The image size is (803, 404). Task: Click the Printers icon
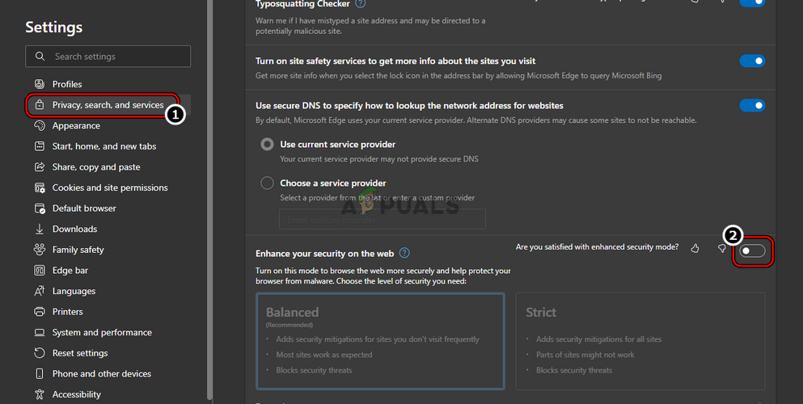(x=40, y=311)
